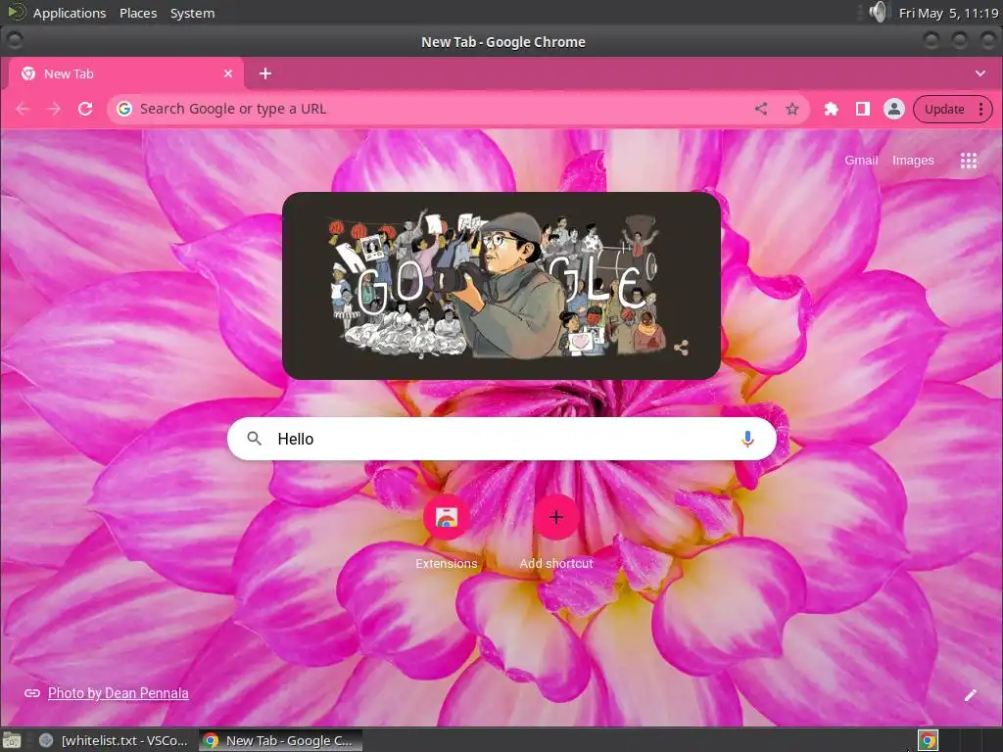Reload the page with the refresh icon

click(85, 109)
